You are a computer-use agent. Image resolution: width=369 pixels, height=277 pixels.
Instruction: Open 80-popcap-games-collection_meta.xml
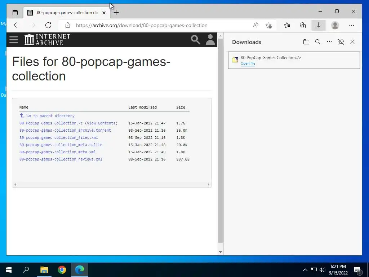coord(58,152)
